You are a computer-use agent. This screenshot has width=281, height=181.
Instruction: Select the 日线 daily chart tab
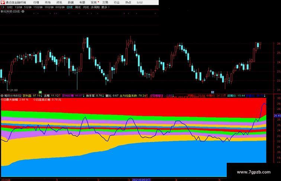[x=70, y=7]
